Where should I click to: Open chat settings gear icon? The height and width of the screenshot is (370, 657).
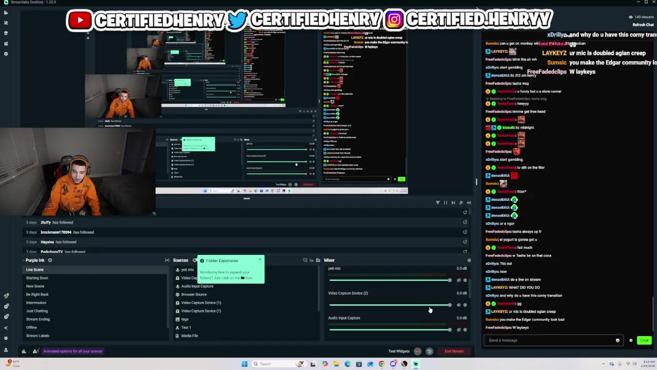(631, 340)
